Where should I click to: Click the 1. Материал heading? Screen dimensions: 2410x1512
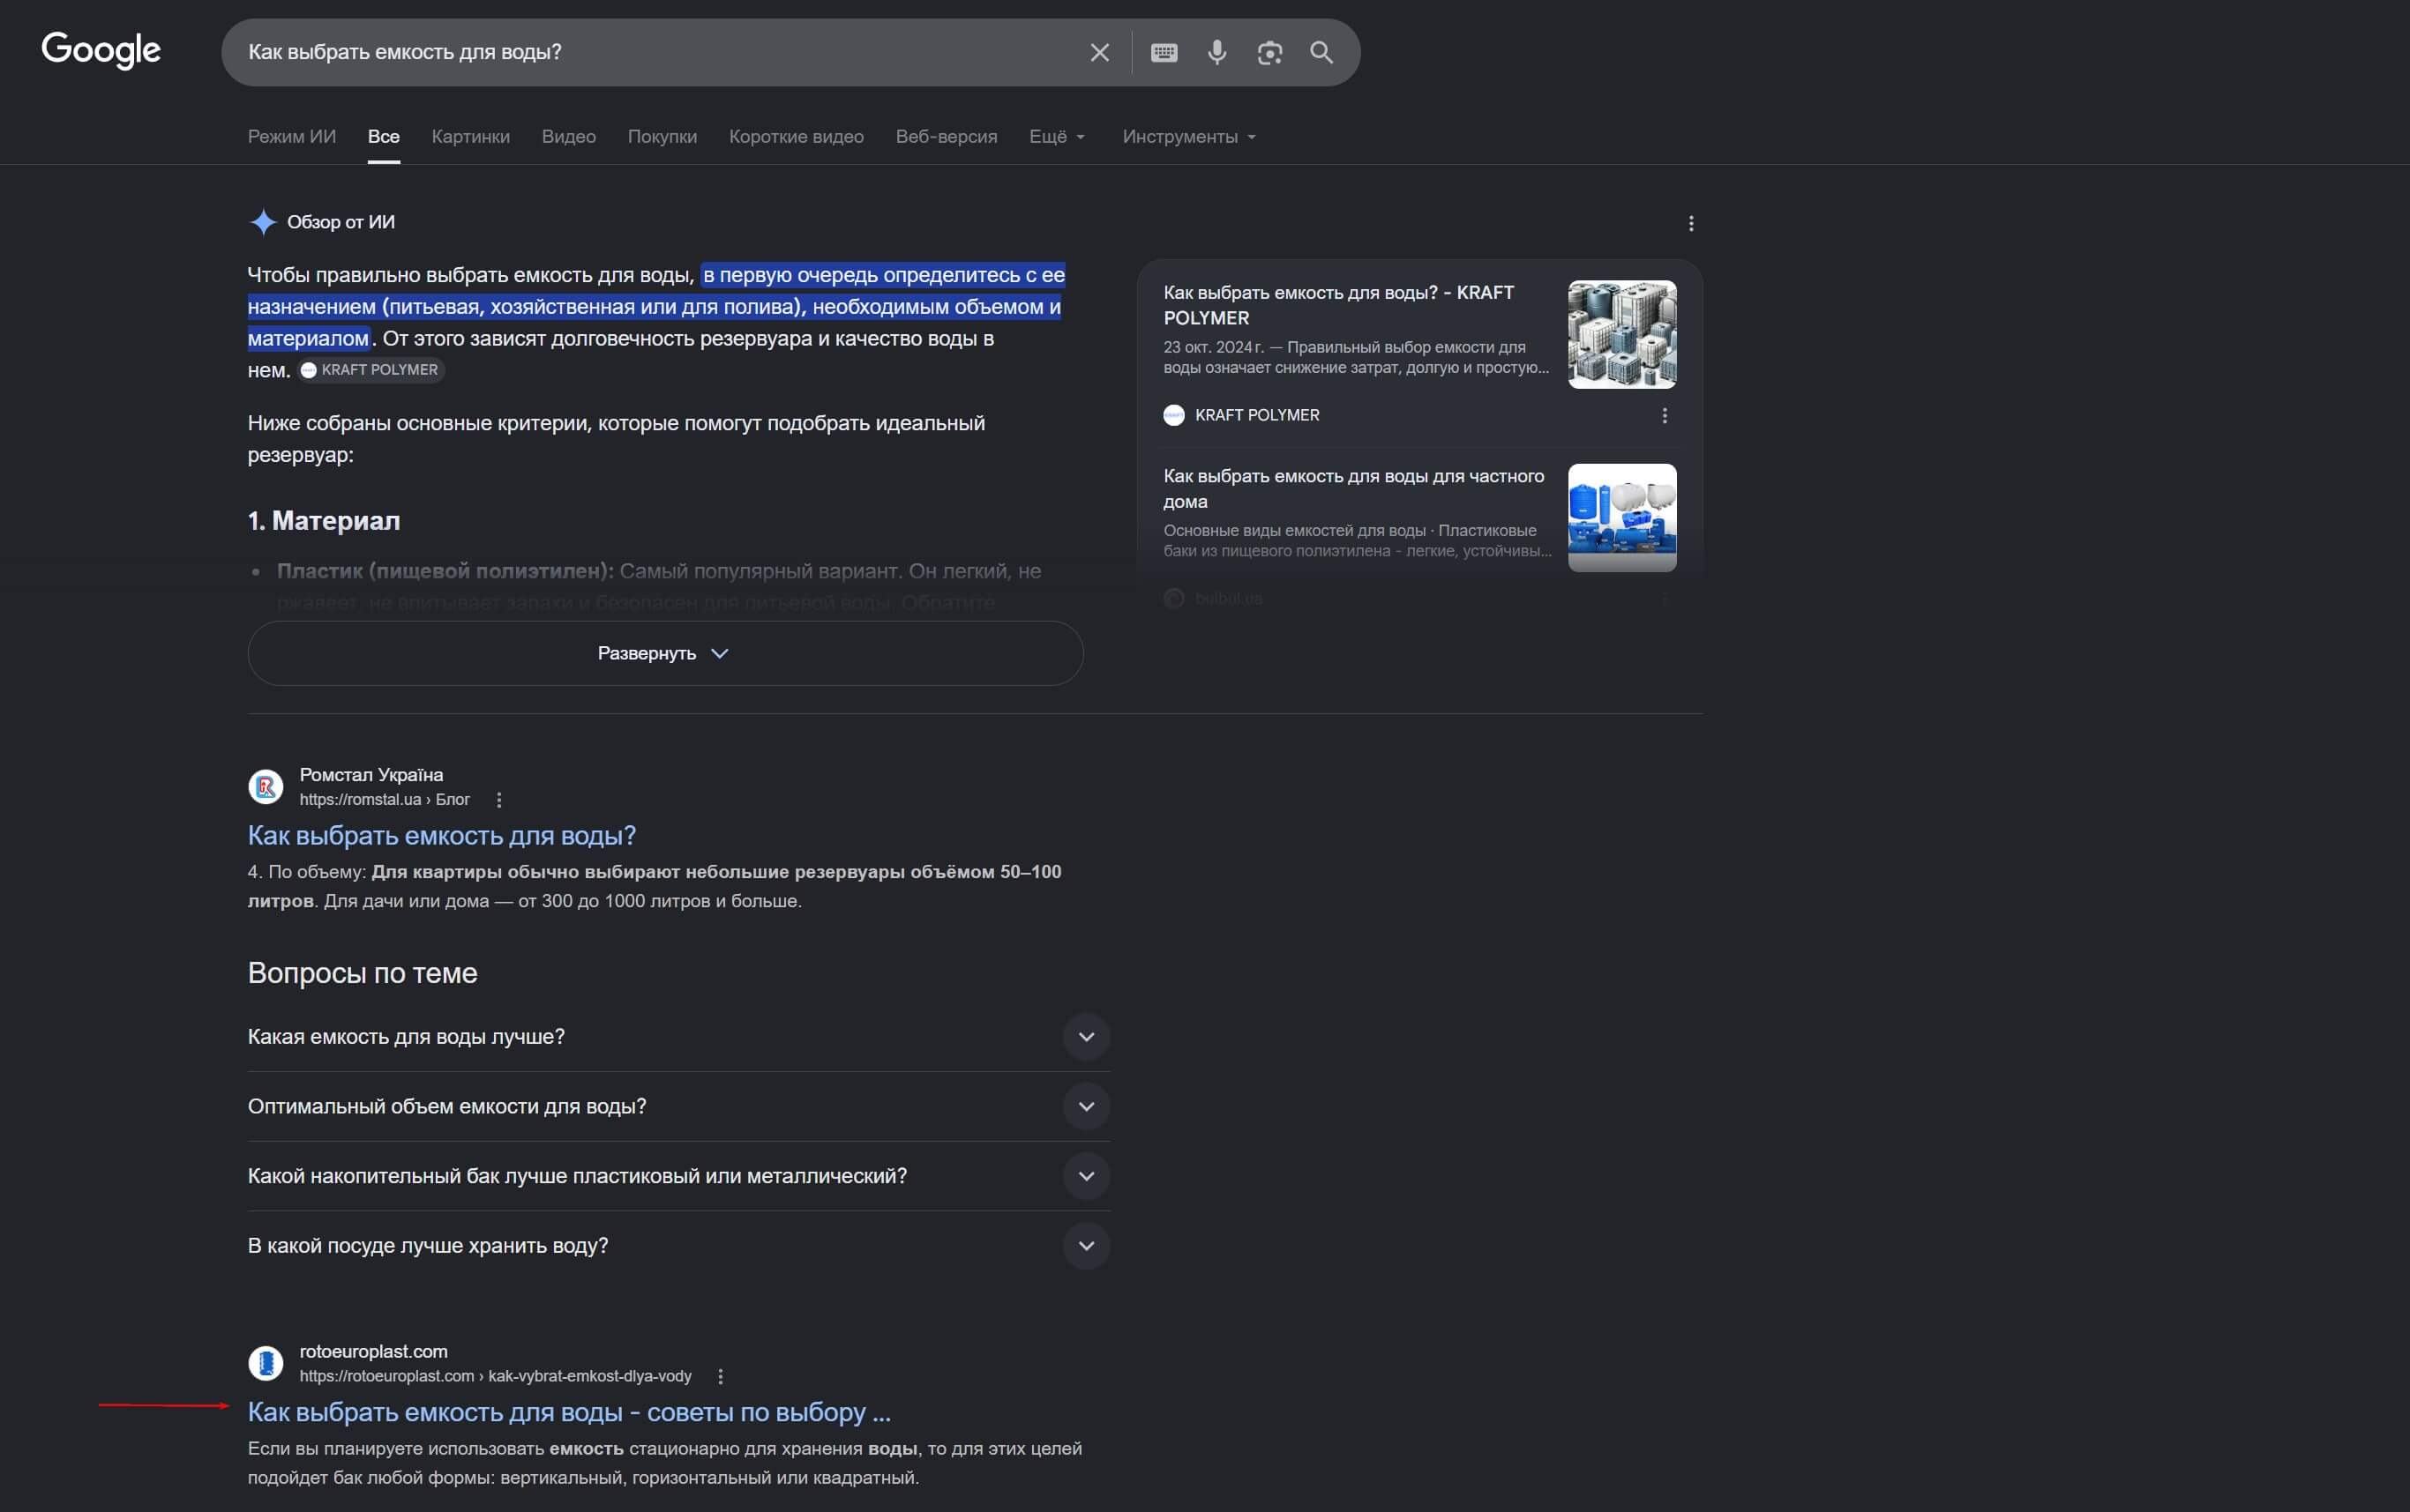click(x=324, y=521)
